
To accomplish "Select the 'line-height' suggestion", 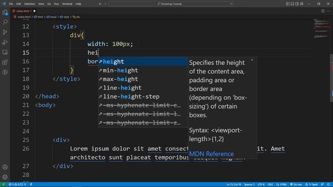I will [143, 88].
